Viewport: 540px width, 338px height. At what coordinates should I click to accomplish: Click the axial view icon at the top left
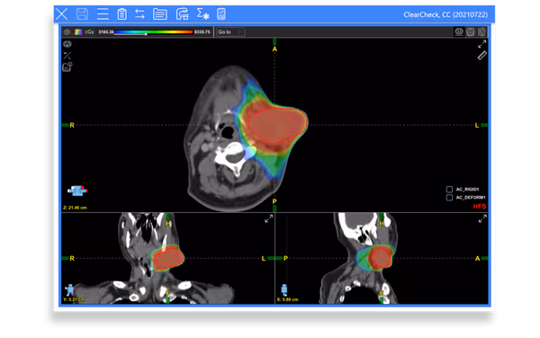67,44
